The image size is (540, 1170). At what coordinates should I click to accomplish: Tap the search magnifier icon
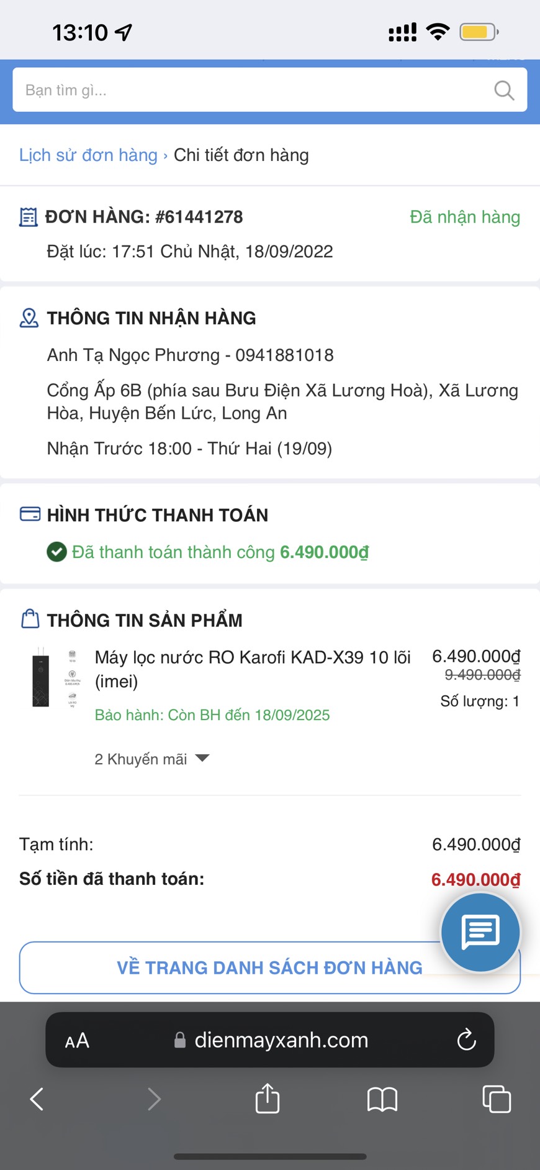click(x=503, y=91)
